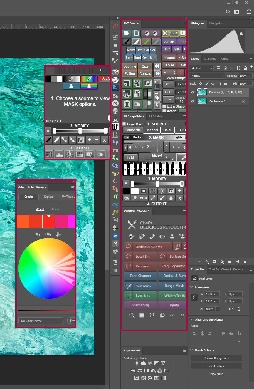Pick a color from the Adobe color wheel
254x389 pixels.
point(46,268)
